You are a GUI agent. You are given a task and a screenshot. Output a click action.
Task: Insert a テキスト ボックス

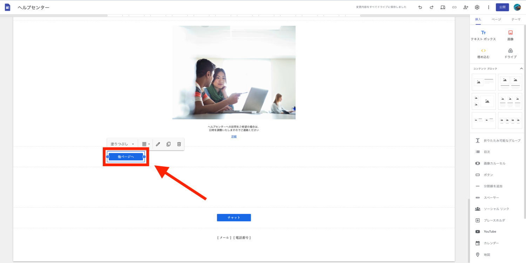pyautogui.click(x=483, y=35)
